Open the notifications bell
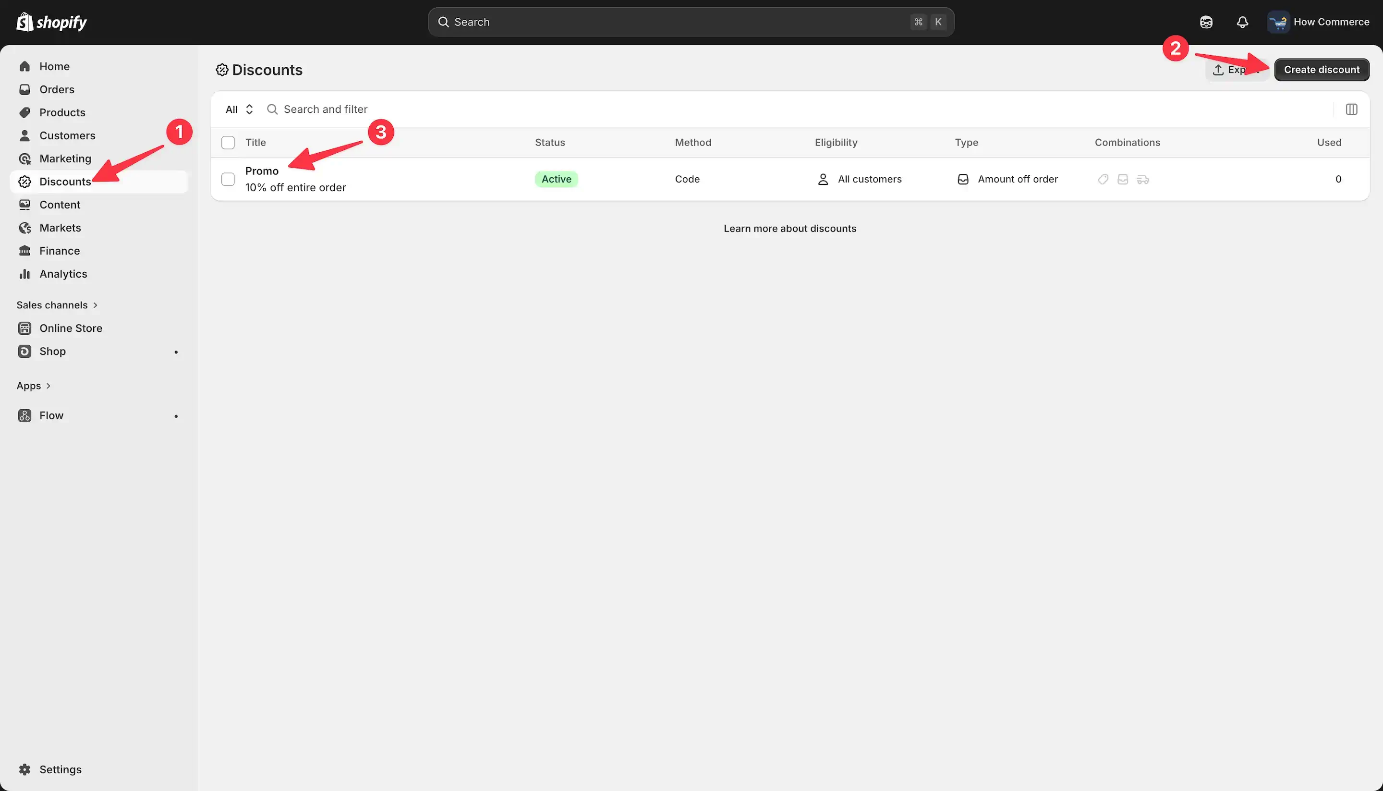 tap(1242, 22)
